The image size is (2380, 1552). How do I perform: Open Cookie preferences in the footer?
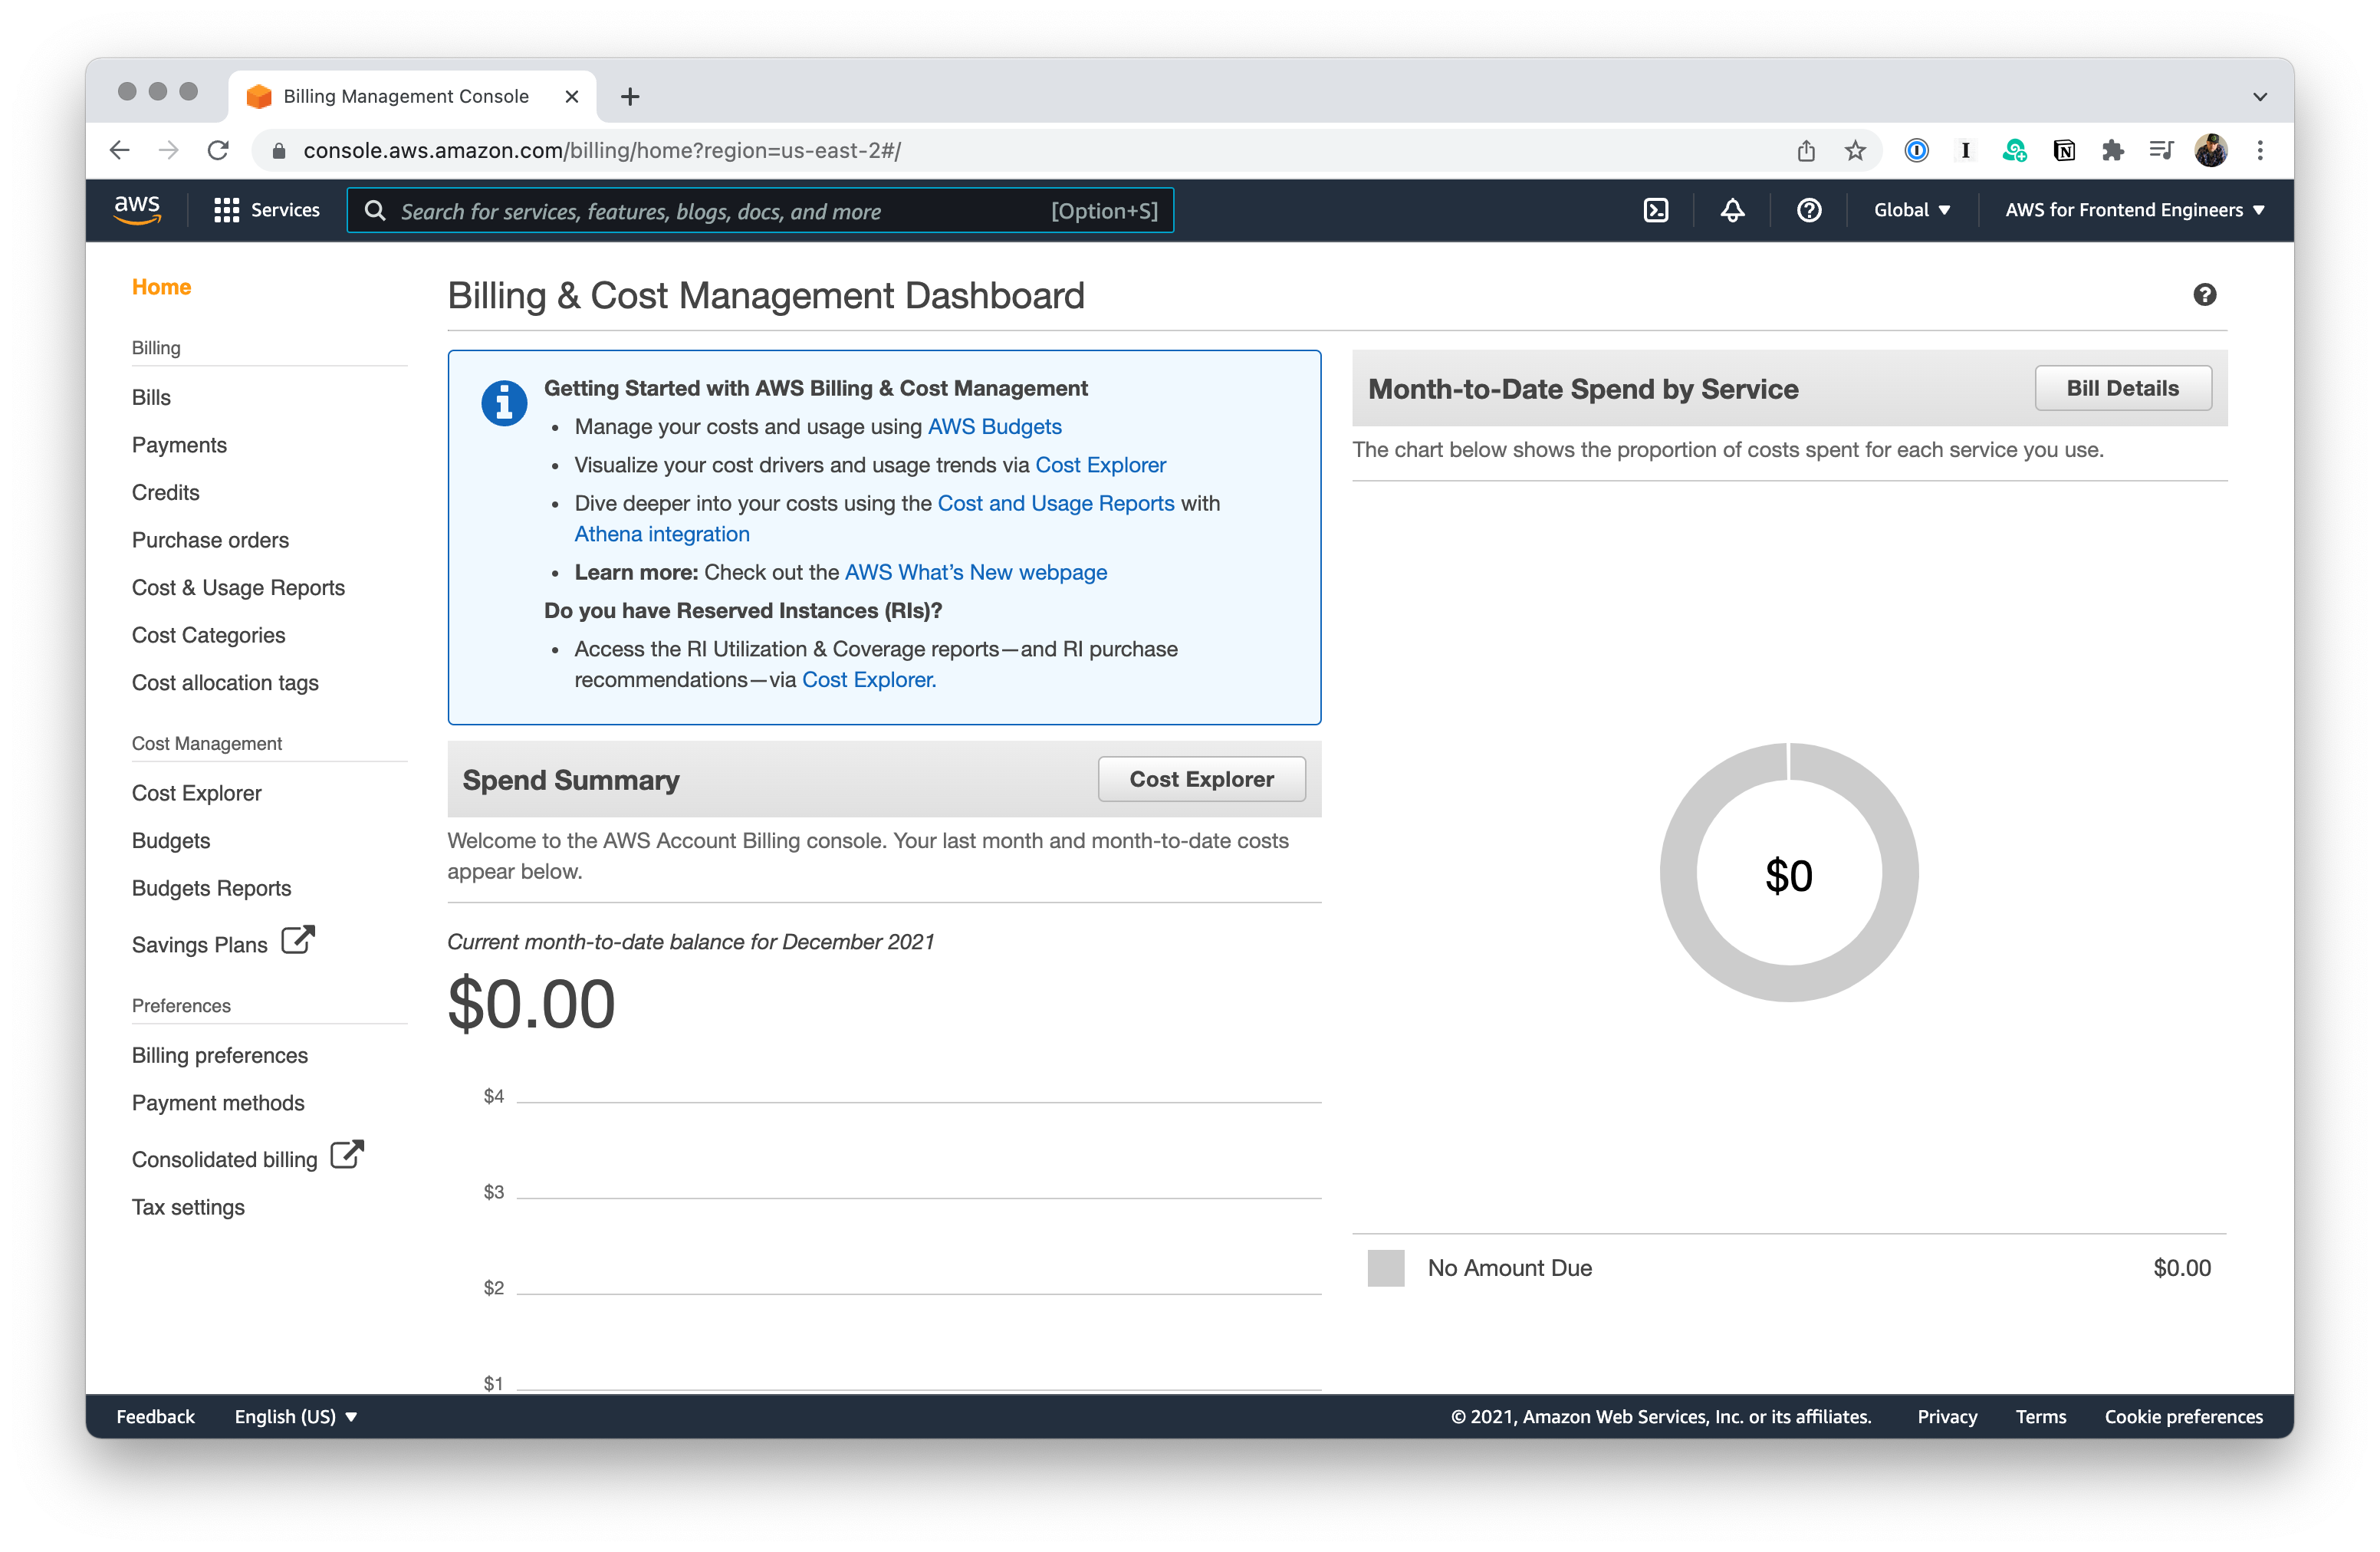click(2183, 1416)
